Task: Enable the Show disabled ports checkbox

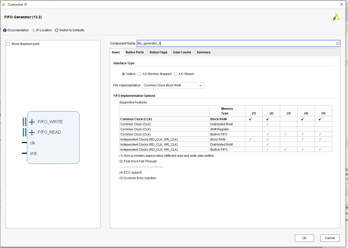Action: click(8, 44)
